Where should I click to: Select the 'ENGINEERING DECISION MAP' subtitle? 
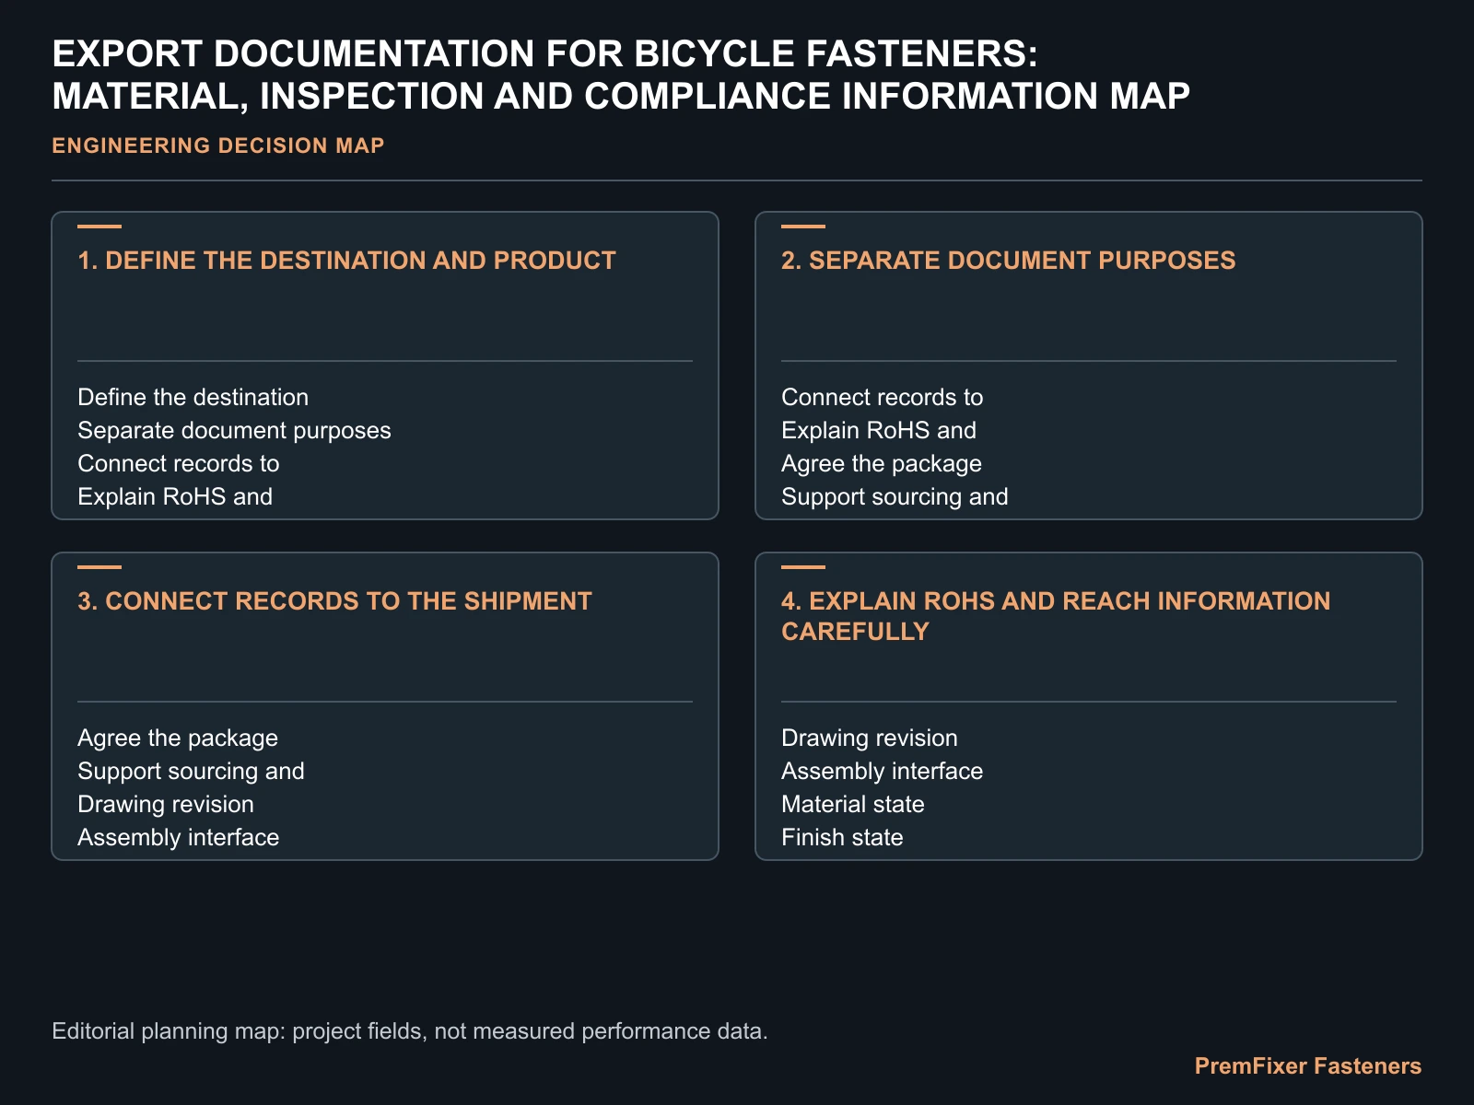click(x=218, y=145)
